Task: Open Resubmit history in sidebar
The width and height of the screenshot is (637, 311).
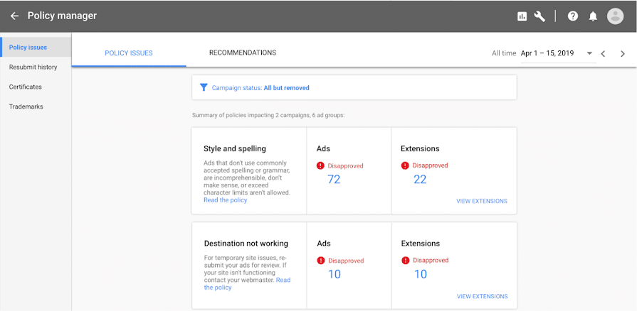Action: pos(33,67)
